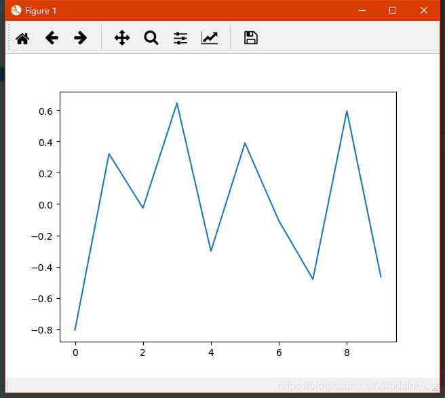
Task: Click the x-axis tick label 4
Action: coord(211,352)
